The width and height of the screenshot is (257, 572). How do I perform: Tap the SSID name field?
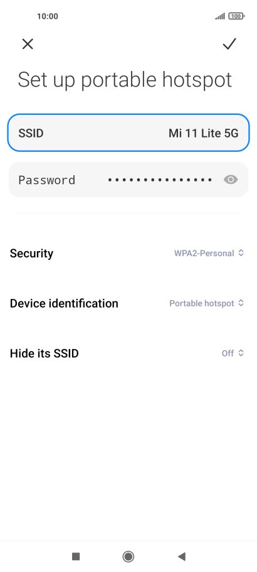[x=128, y=132]
